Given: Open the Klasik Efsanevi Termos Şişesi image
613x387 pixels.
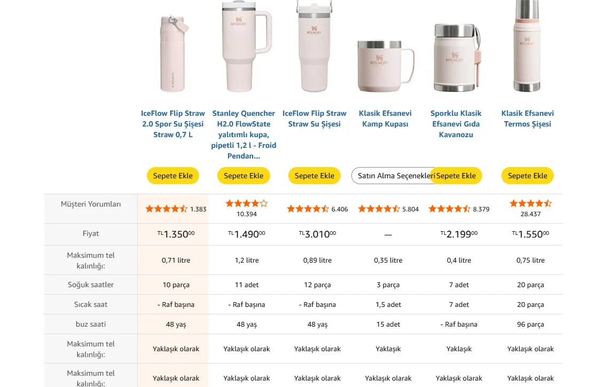Looking at the screenshot, I should (527, 46).
